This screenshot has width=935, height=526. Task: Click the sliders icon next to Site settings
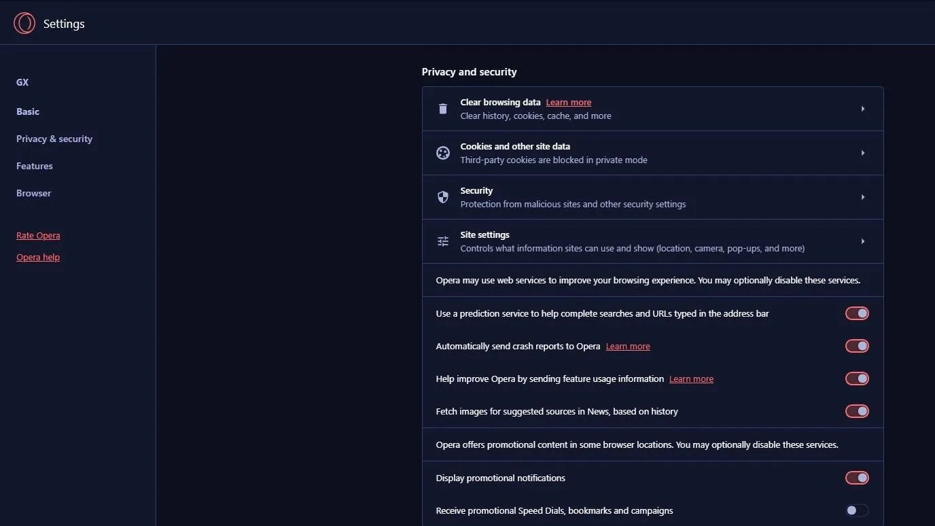coord(443,241)
